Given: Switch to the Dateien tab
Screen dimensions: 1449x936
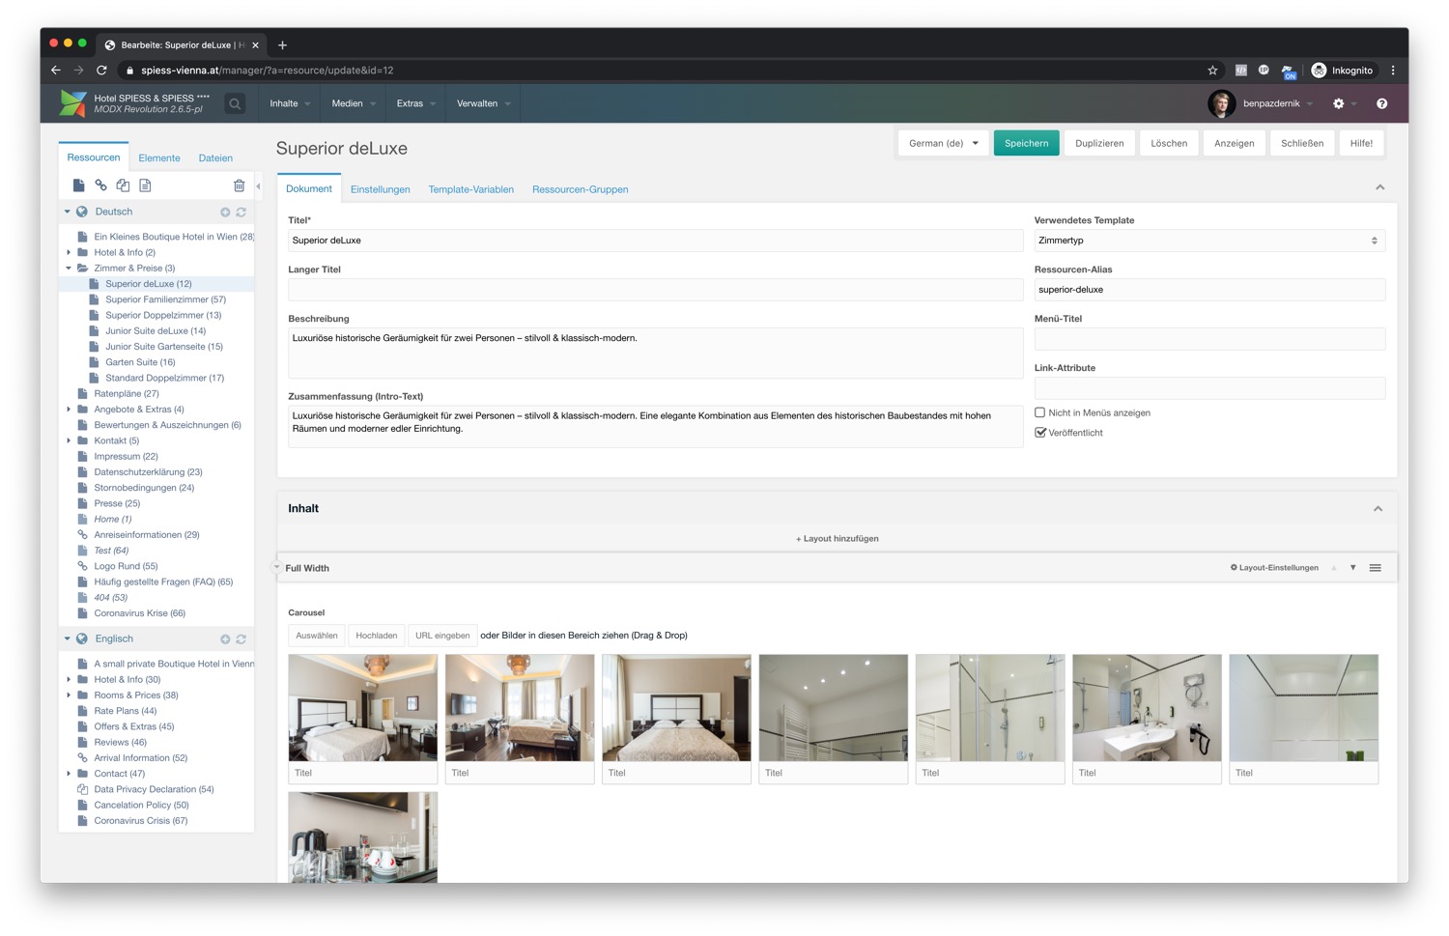Looking at the screenshot, I should click(x=215, y=158).
